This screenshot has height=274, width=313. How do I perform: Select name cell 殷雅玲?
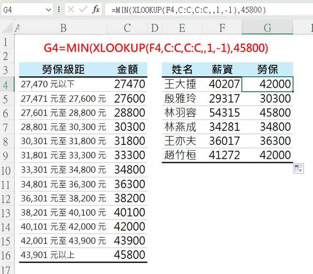tap(182, 99)
